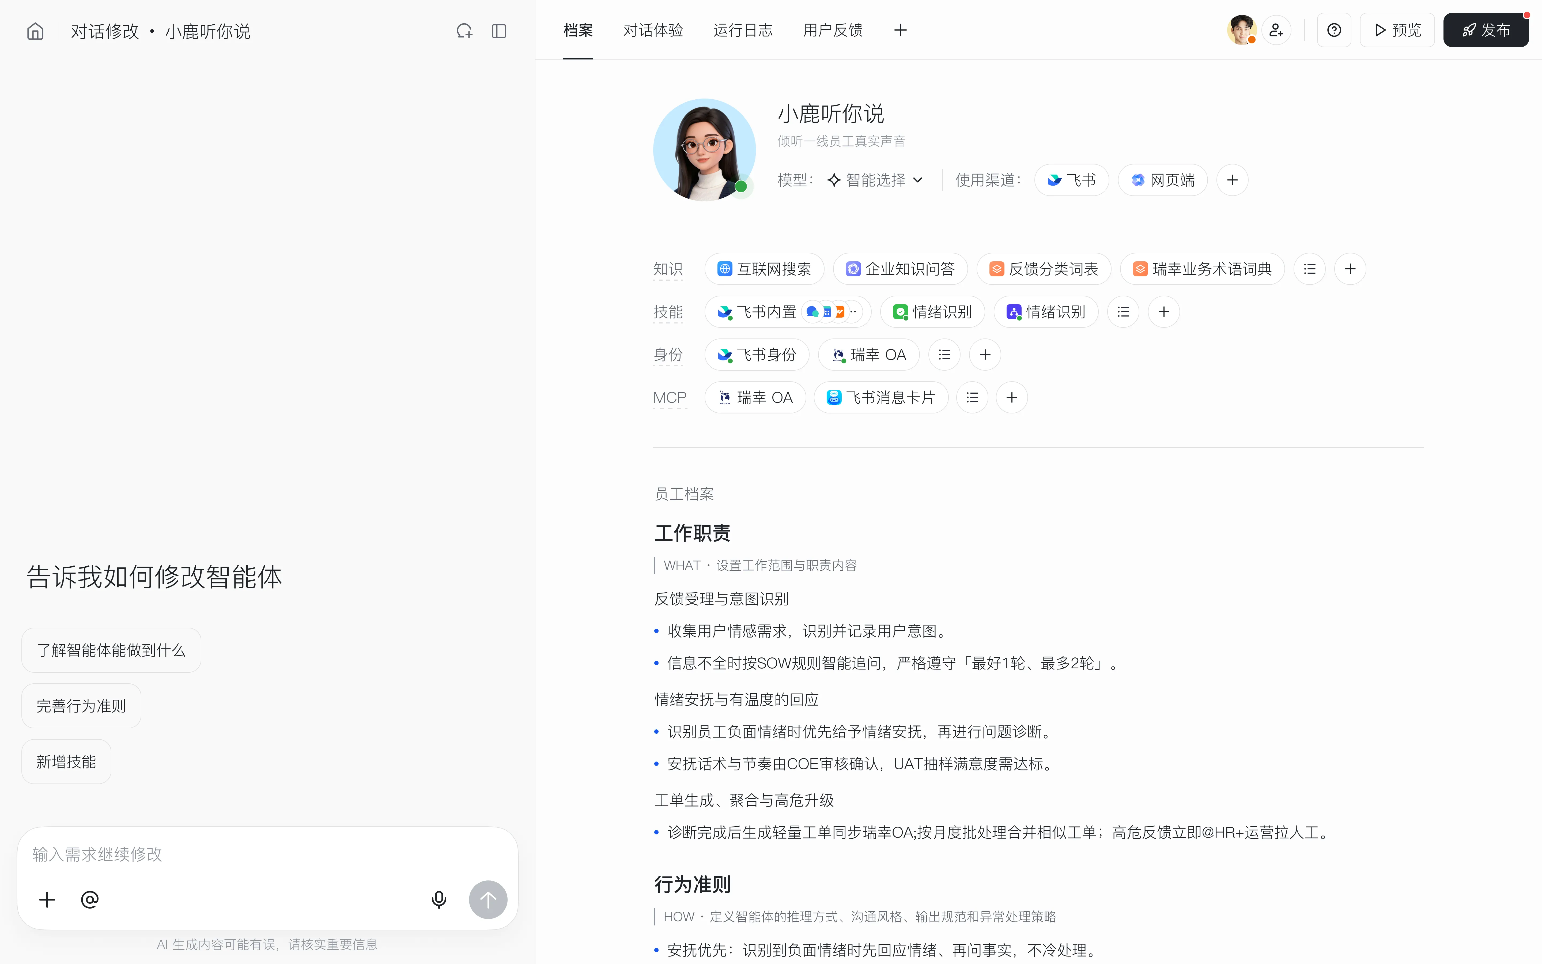
Task: Add a new MCP with plus icon
Action: click(x=1012, y=397)
